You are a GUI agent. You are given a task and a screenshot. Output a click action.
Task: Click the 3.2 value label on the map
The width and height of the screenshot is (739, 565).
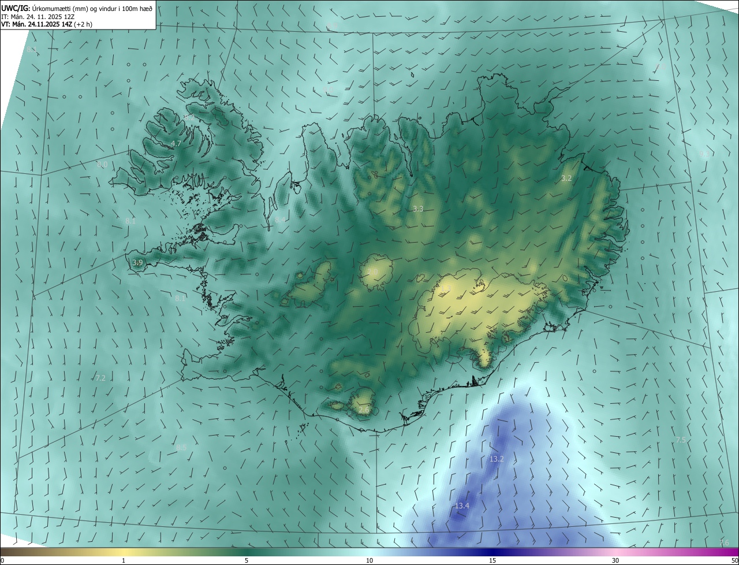pyautogui.click(x=566, y=179)
